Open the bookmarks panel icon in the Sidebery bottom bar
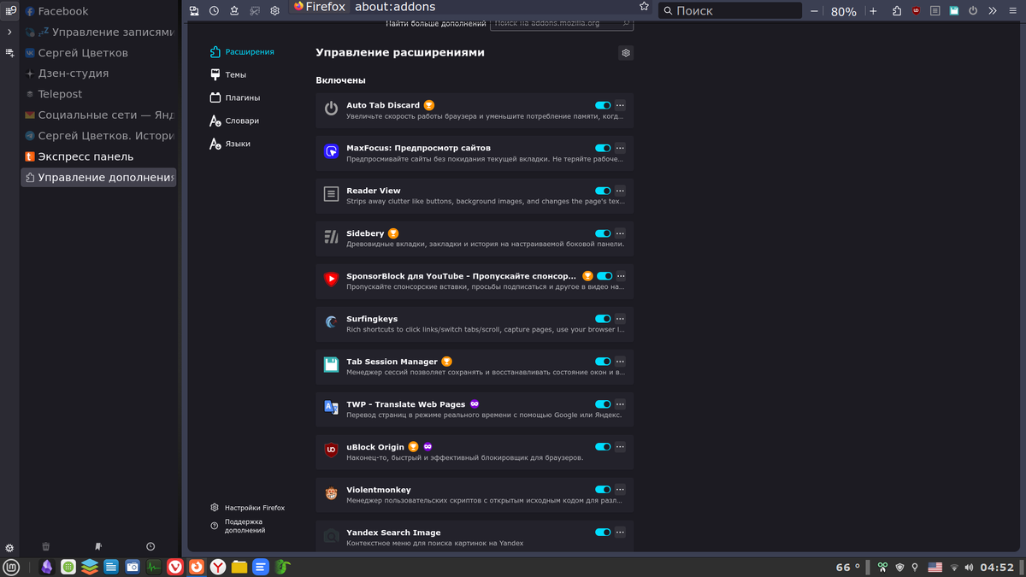This screenshot has width=1026, height=577. [98, 546]
